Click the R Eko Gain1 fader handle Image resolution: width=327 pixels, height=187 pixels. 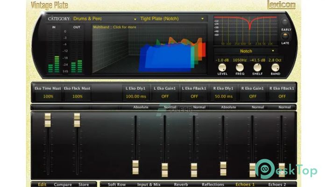(x=253, y=170)
